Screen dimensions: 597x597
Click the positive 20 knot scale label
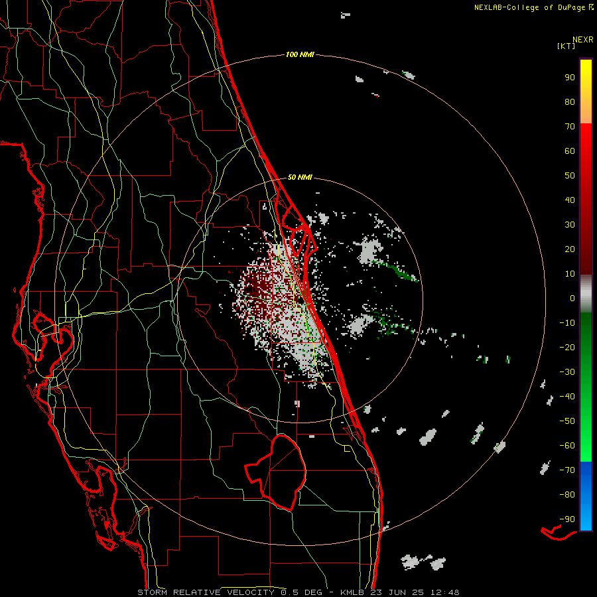(x=570, y=249)
